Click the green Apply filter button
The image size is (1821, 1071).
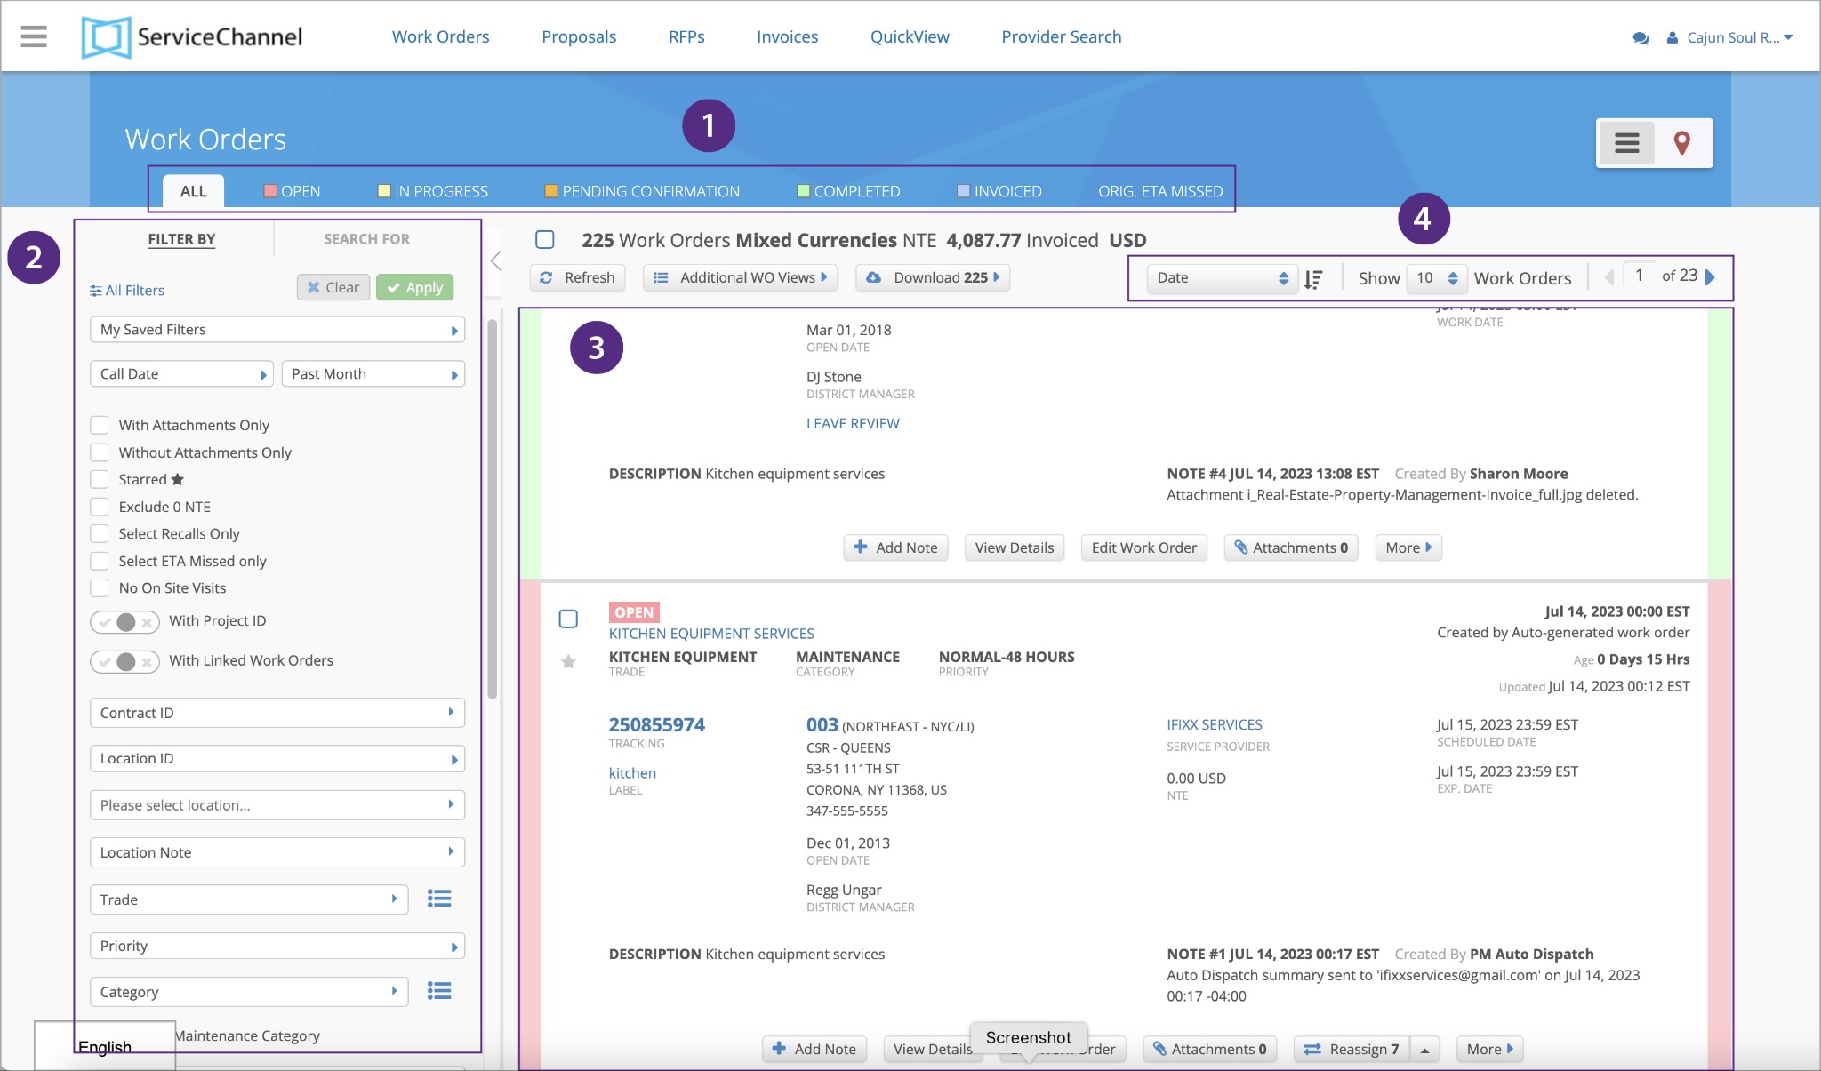click(414, 286)
